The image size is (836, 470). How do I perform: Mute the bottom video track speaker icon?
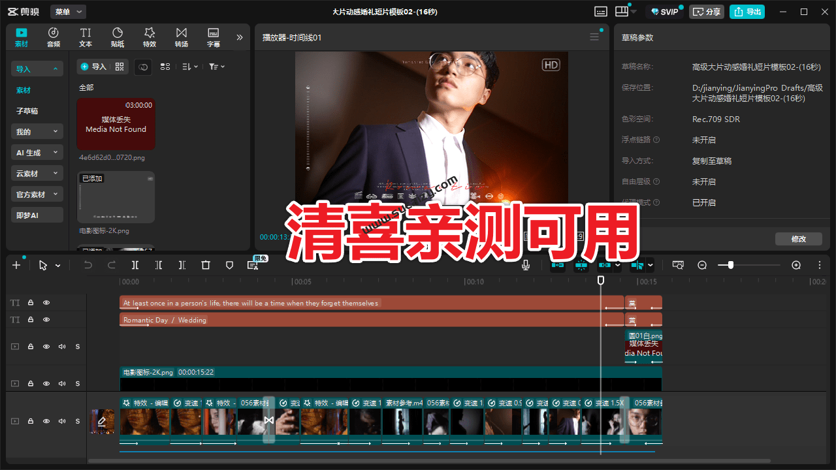61,421
